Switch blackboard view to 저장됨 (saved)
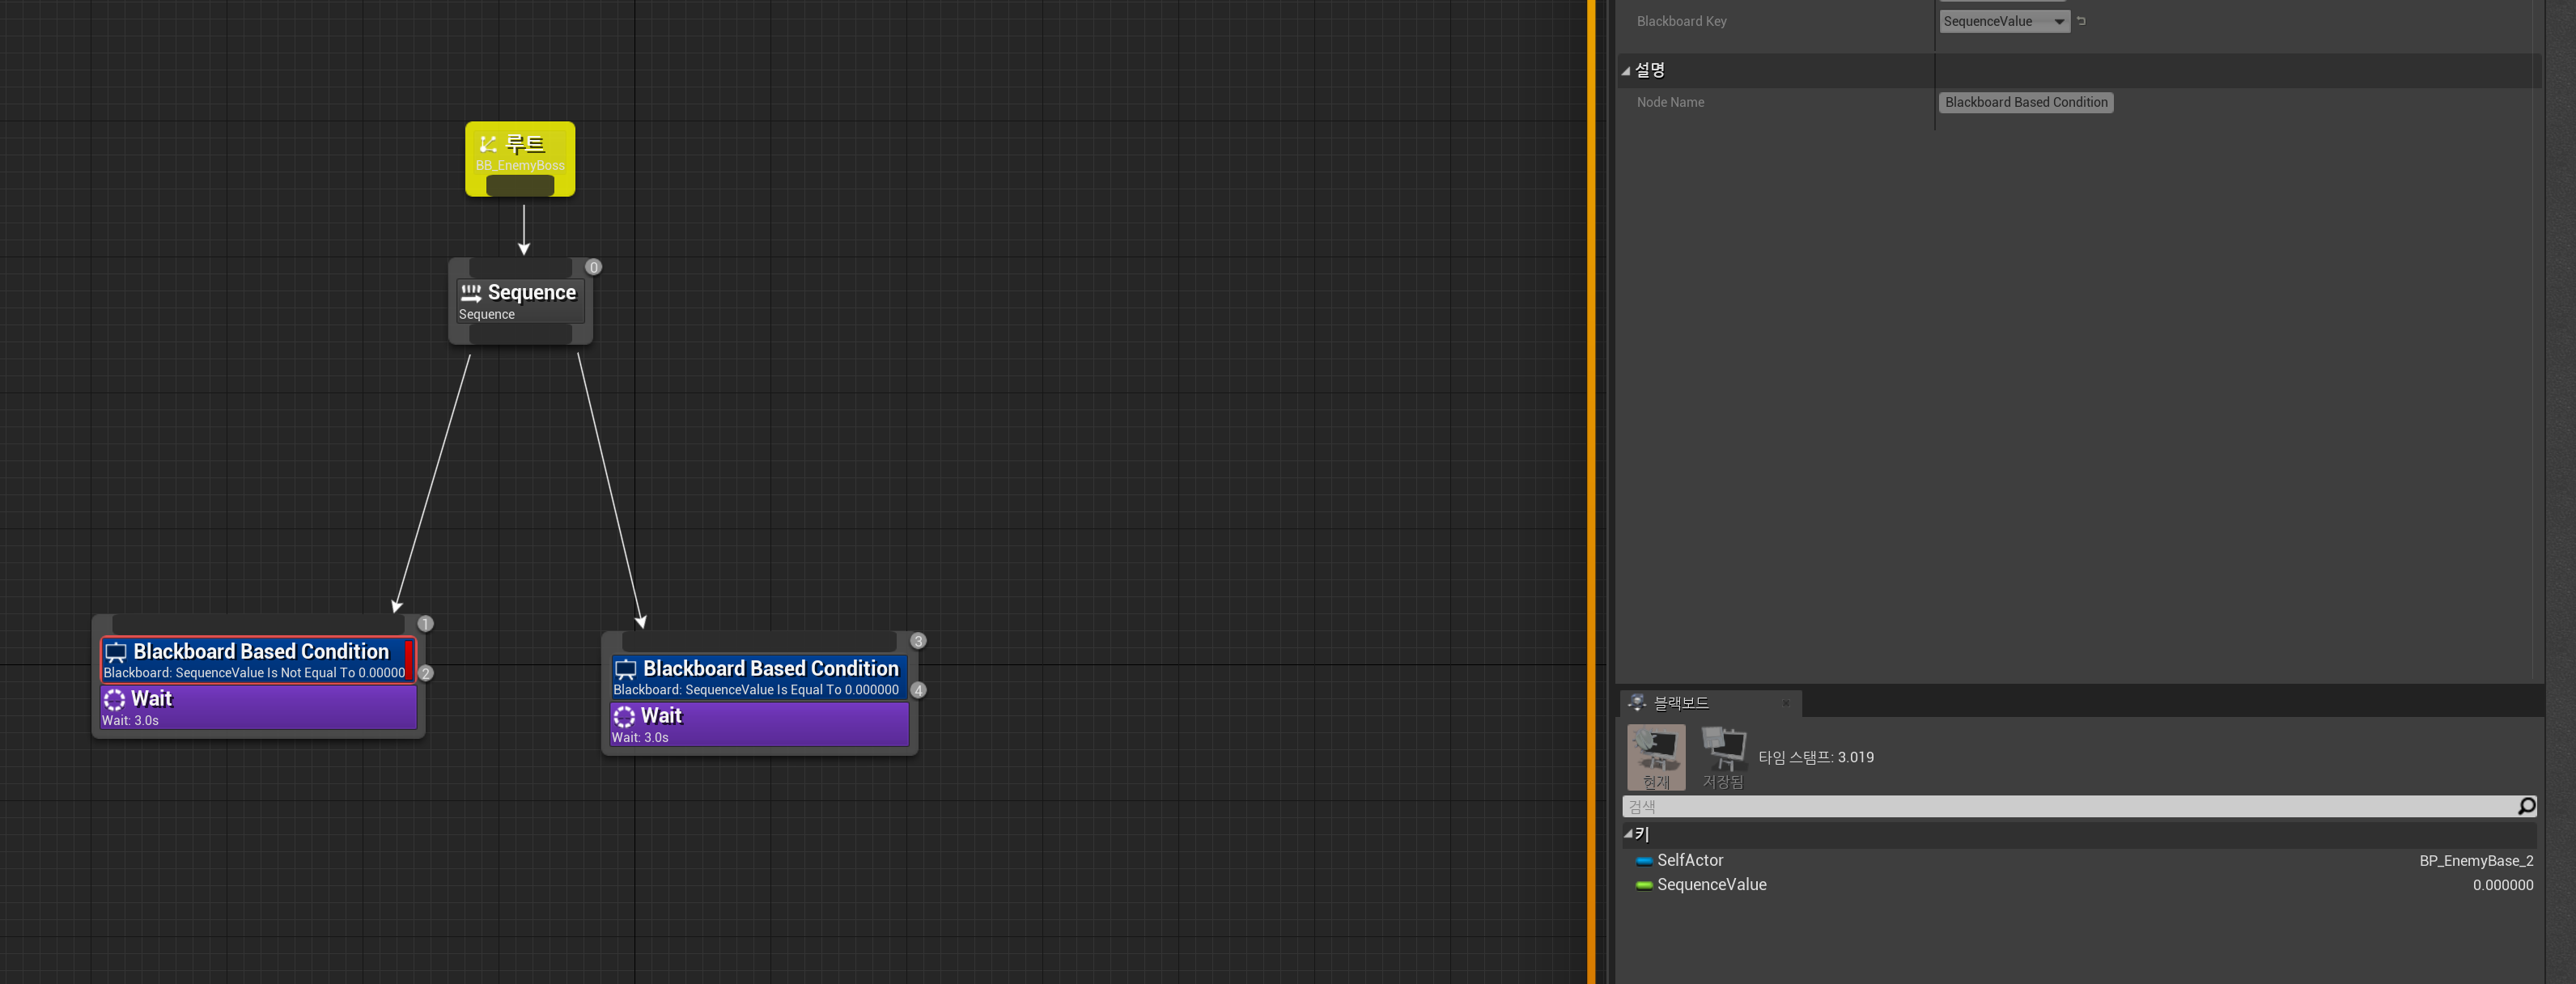 [x=1723, y=757]
